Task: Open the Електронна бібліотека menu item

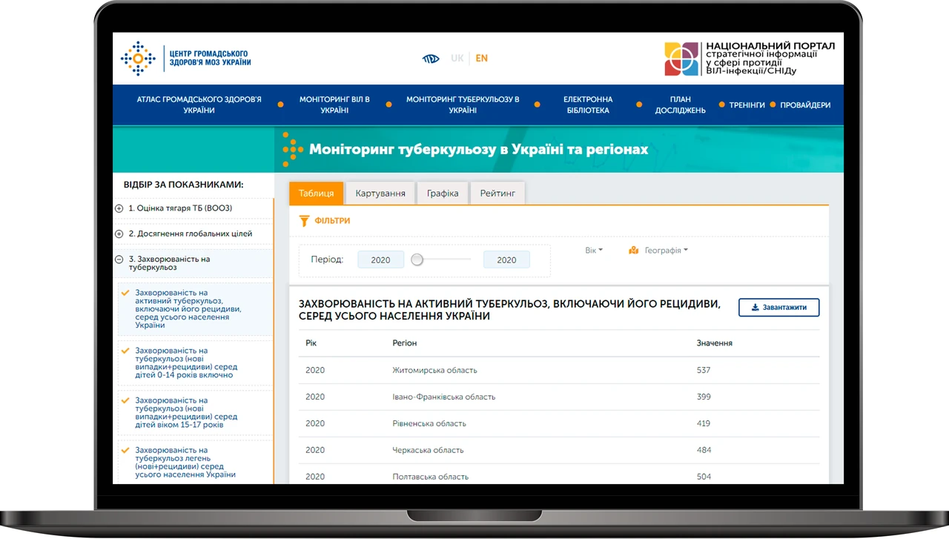Action: click(x=588, y=105)
